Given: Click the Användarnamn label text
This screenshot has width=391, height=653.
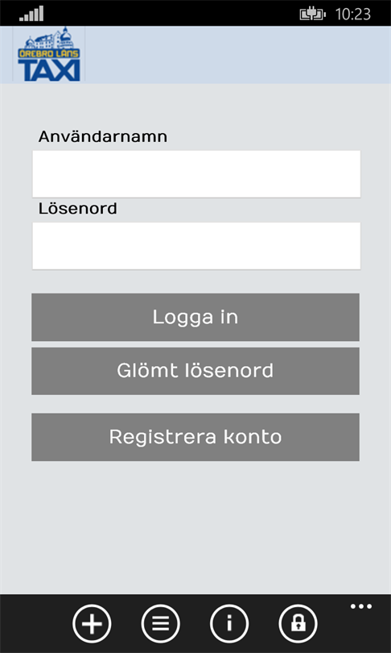Looking at the screenshot, I should tap(103, 136).
